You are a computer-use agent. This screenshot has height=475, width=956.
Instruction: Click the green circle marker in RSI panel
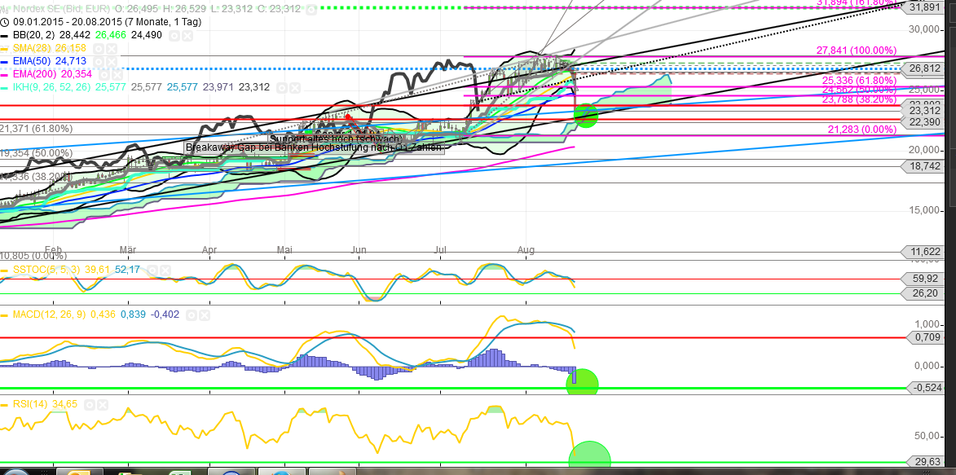point(589,455)
